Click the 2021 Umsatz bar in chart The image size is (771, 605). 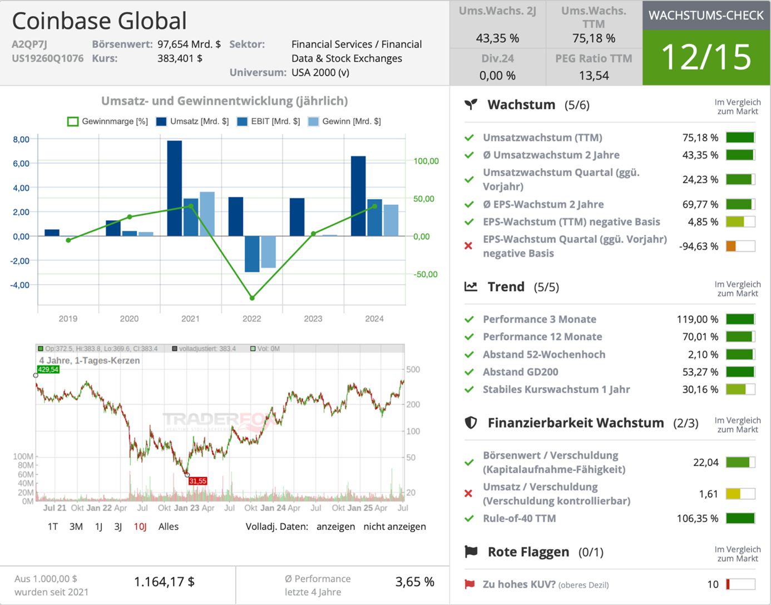click(175, 189)
